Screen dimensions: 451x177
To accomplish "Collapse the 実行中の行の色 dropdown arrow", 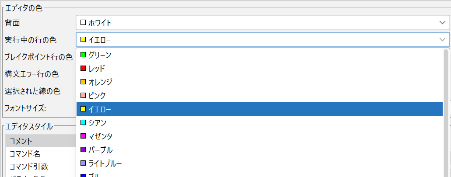I will click(442, 40).
